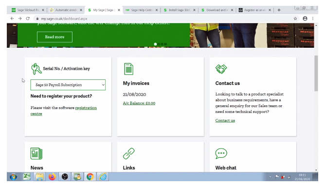The width and height of the screenshot is (325, 188).
Task: Click the Read more banner button
Action: pyautogui.click(x=54, y=37)
